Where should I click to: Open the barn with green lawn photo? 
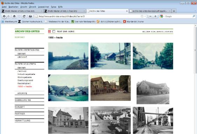pyautogui.click(x=68, y=88)
